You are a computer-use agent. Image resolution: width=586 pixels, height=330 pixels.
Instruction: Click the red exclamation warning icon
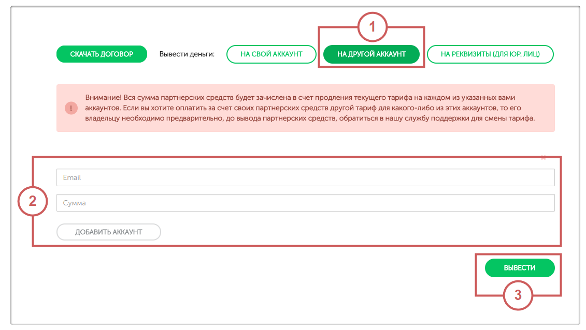click(x=71, y=108)
